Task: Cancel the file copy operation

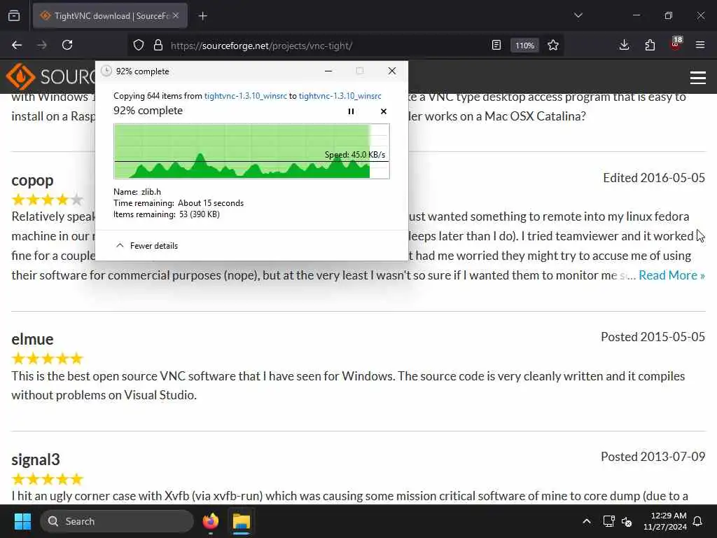Action: tap(384, 111)
